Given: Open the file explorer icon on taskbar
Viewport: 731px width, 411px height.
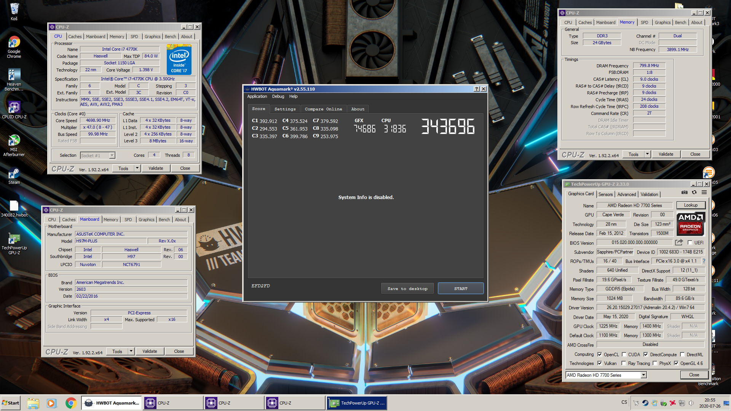Looking at the screenshot, I should pyautogui.click(x=33, y=403).
